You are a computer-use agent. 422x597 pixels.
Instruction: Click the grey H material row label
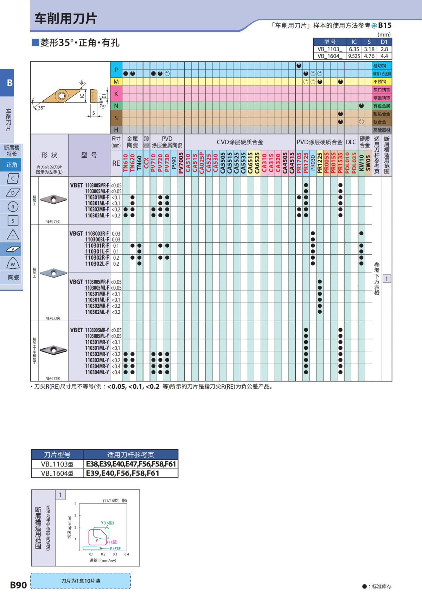(x=116, y=130)
